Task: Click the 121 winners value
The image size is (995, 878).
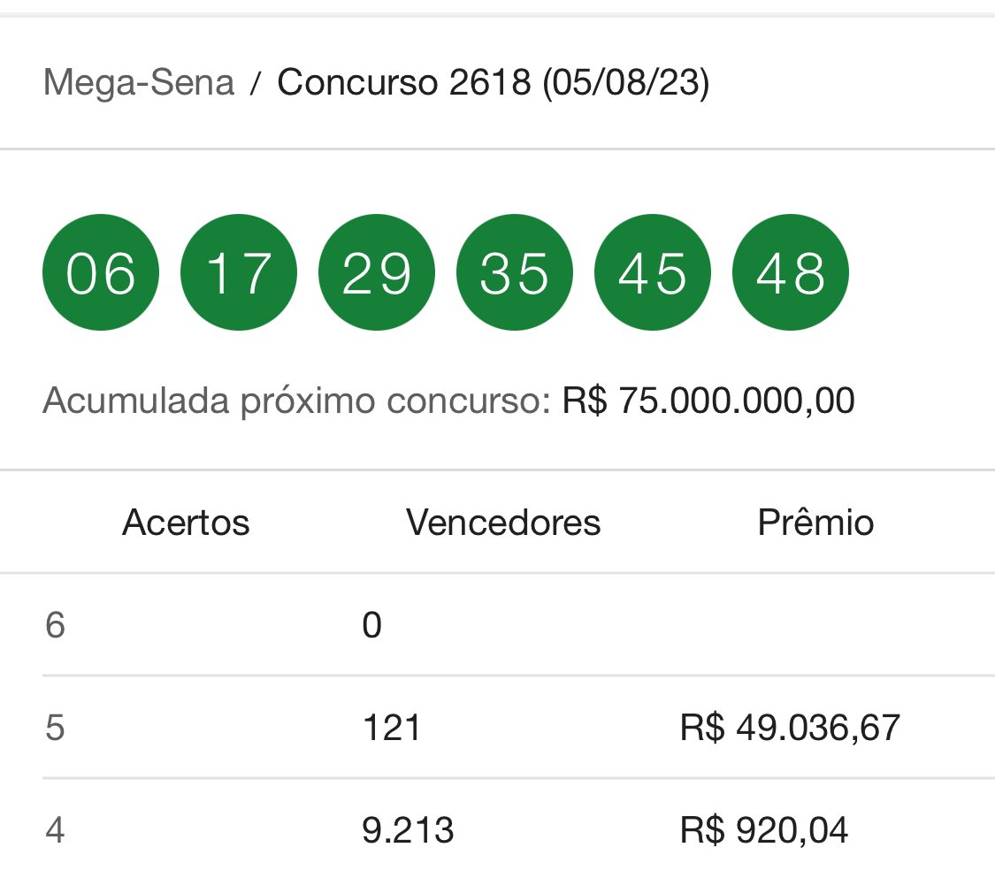Action: pos(391,727)
